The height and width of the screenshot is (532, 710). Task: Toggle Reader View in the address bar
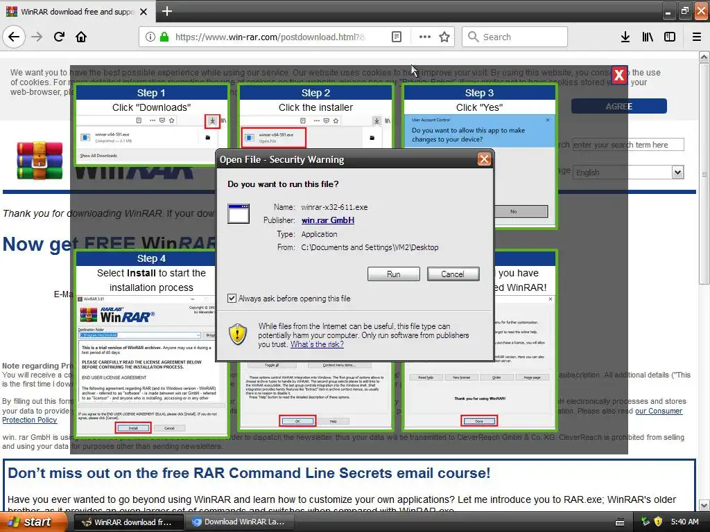tap(396, 37)
